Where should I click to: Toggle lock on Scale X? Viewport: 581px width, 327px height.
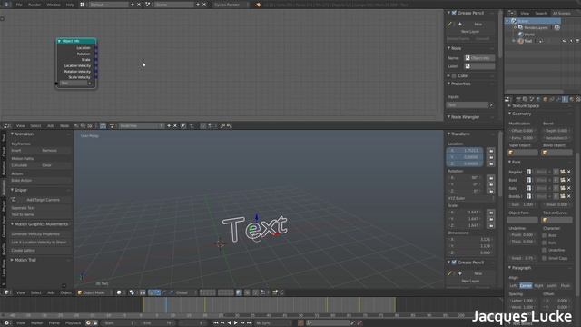click(491, 213)
